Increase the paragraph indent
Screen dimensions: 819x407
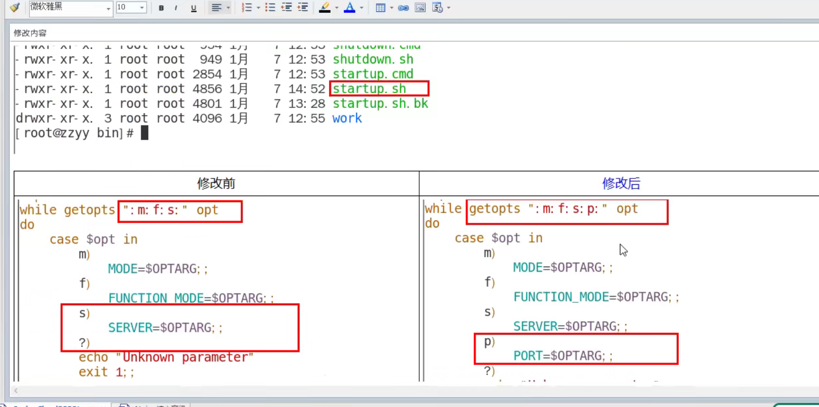click(303, 8)
